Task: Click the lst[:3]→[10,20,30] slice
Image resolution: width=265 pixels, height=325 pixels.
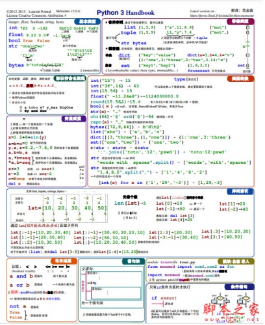Action: pyautogui.click(x=226, y=231)
